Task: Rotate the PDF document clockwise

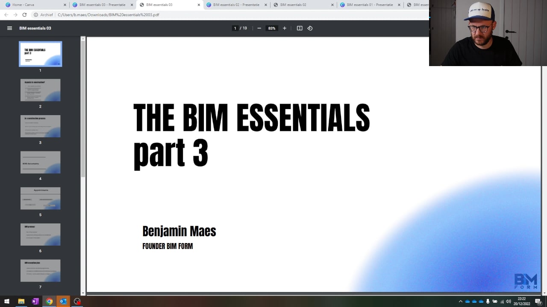Action: coord(310,28)
